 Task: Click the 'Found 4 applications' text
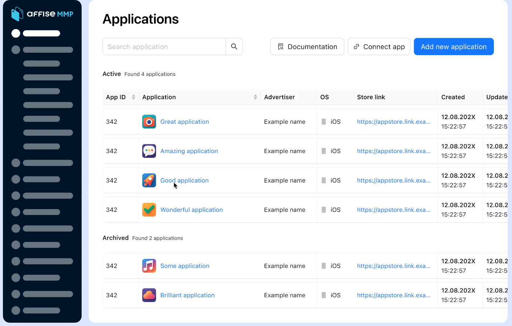150,74
